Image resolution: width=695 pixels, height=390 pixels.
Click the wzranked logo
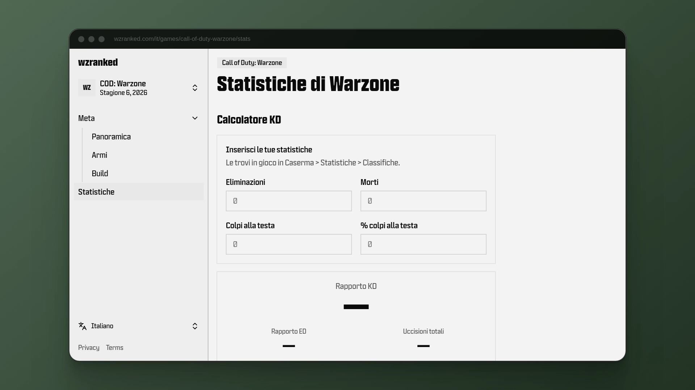point(98,62)
